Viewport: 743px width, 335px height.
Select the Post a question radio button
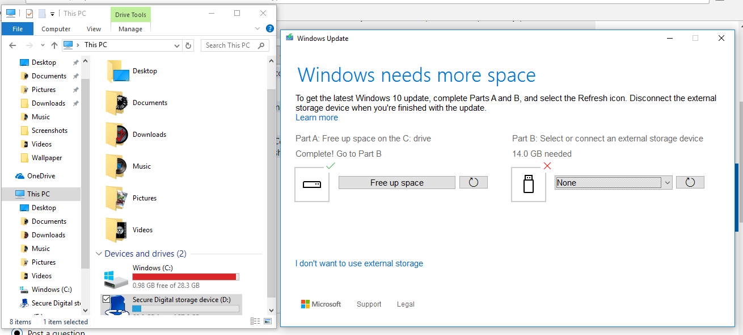click(x=17, y=333)
